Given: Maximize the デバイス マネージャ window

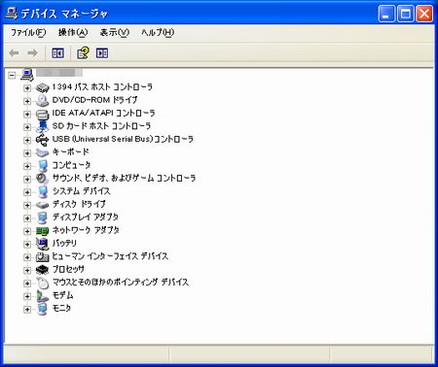Looking at the screenshot, I should click(406, 14).
